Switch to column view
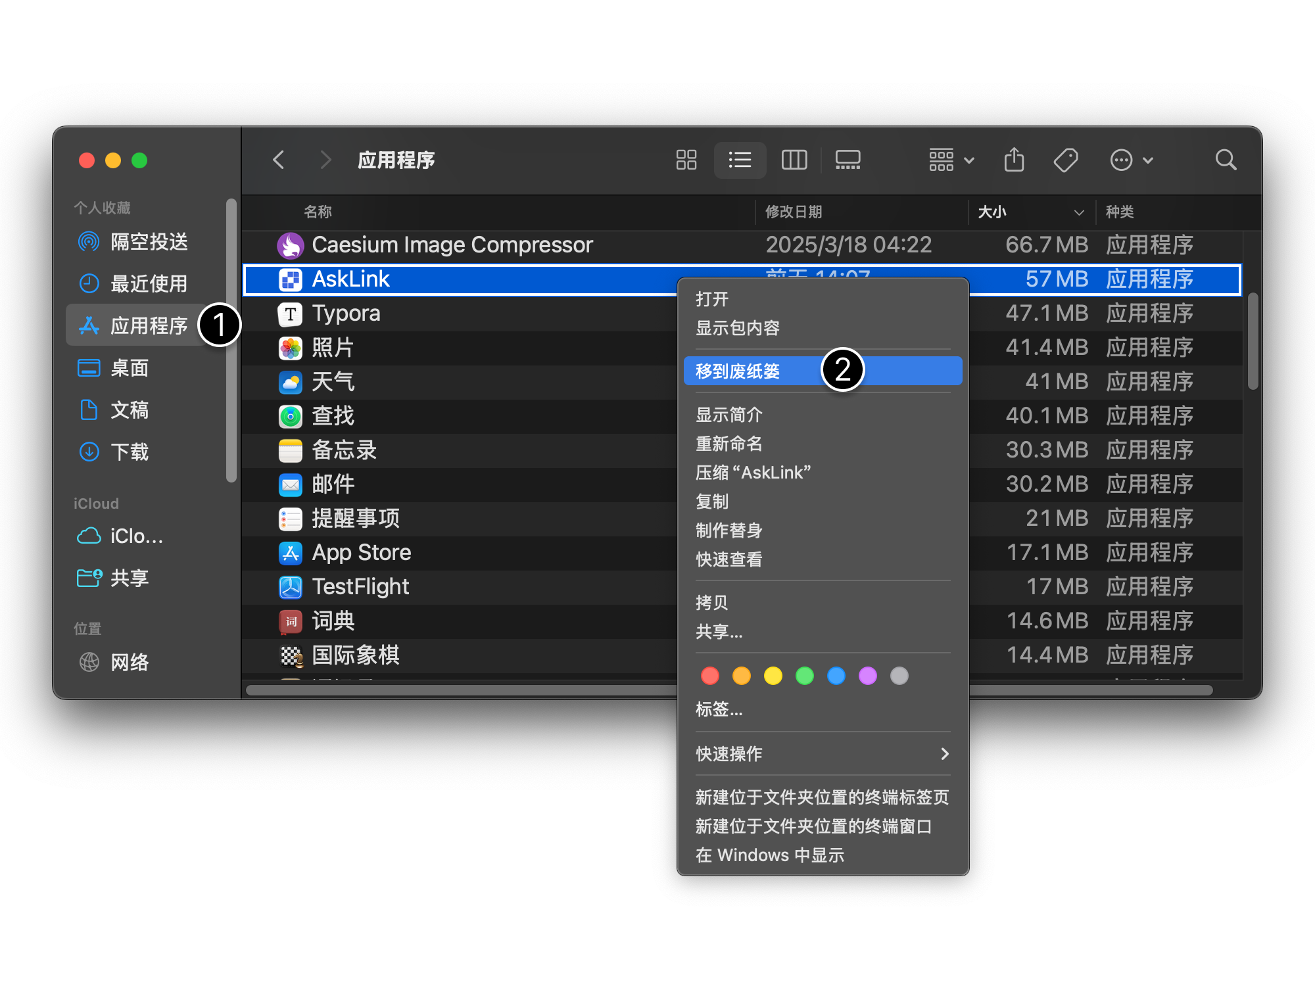Image resolution: width=1315 pixels, height=986 pixels. point(794,160)
